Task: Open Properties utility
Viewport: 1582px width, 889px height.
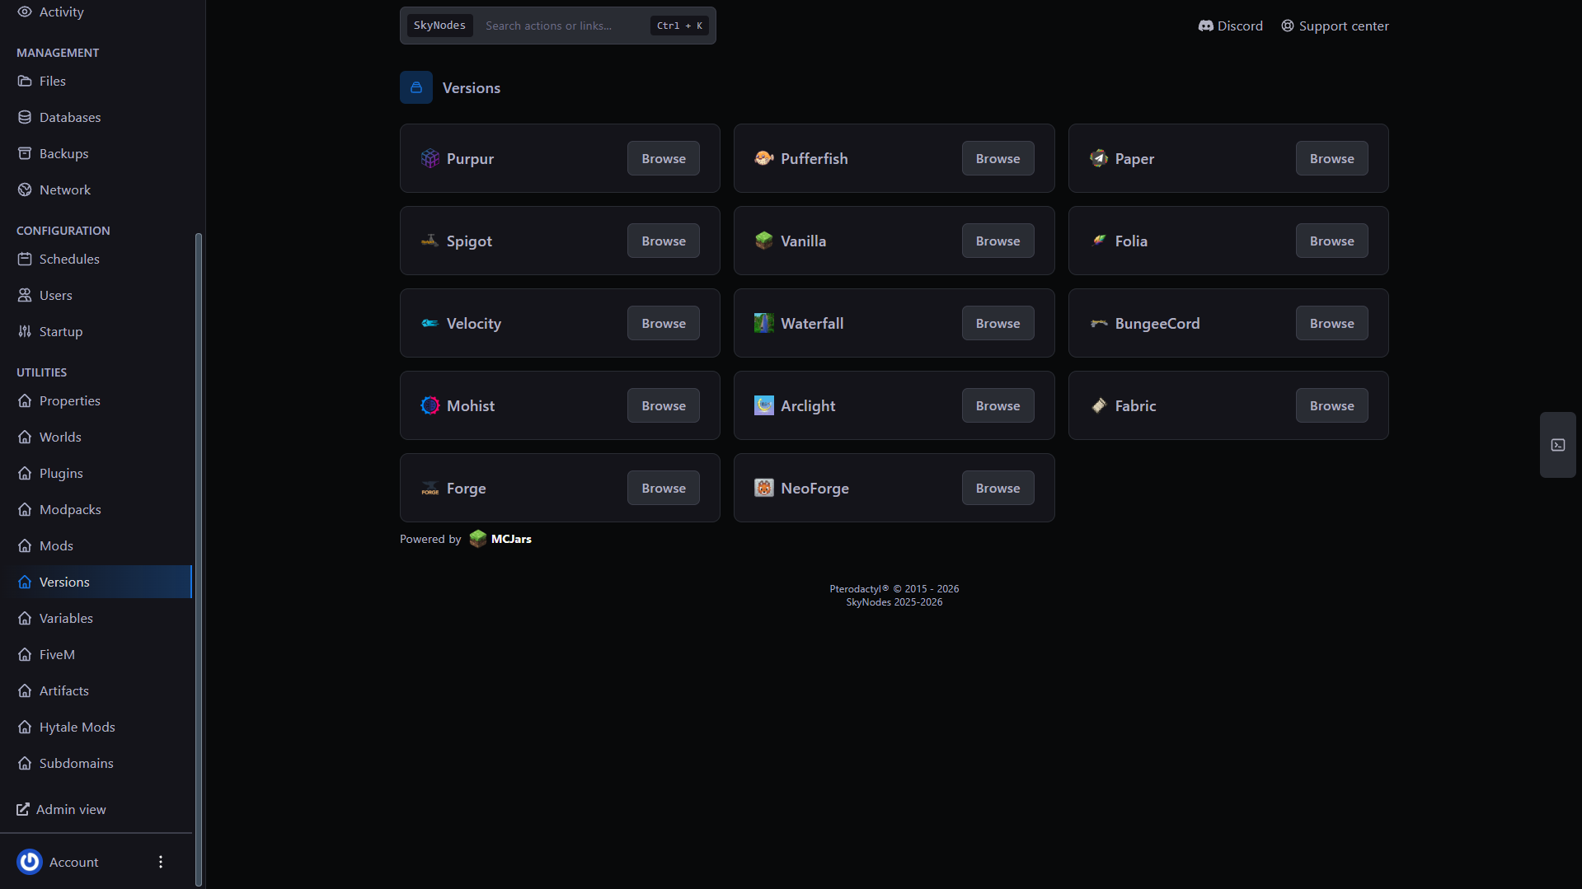Action: [x=96, y=400]
